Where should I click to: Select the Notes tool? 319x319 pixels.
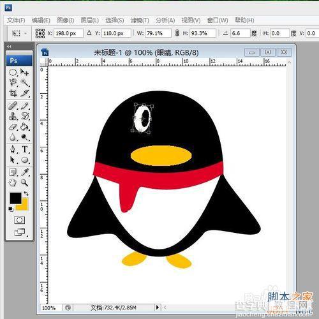[13, 172]
